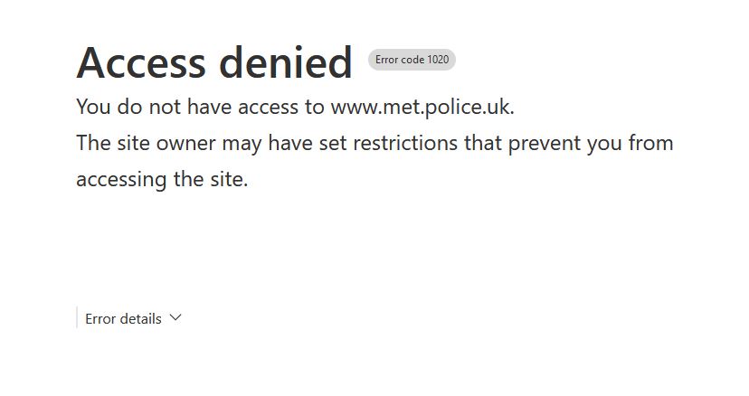Click the www.met.police.uk address text
The width and height of the screenshot is (749, 396).
click(x=422, y=107)
